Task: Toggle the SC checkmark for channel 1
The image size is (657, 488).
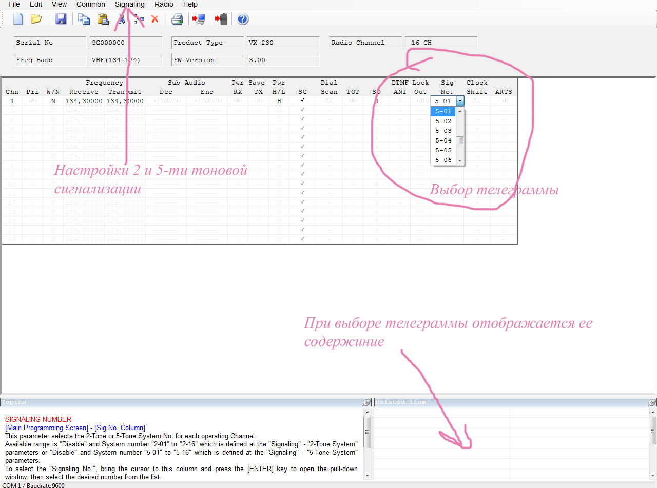Action: [x=303, y=101]
